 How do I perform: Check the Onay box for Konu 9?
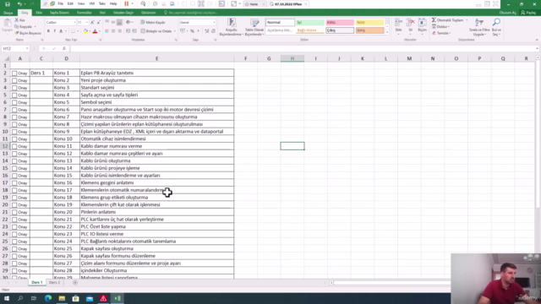(14, 132)
